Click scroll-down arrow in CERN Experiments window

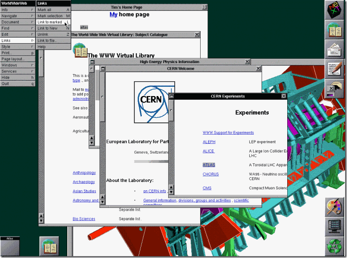[171, 192]
